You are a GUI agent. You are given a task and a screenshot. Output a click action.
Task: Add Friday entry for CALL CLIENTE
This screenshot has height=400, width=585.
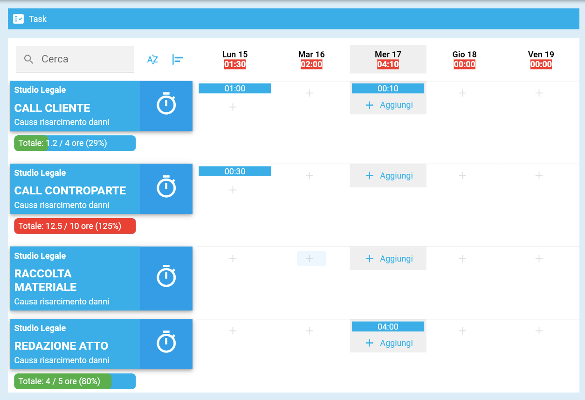click(x=539, y=93)
